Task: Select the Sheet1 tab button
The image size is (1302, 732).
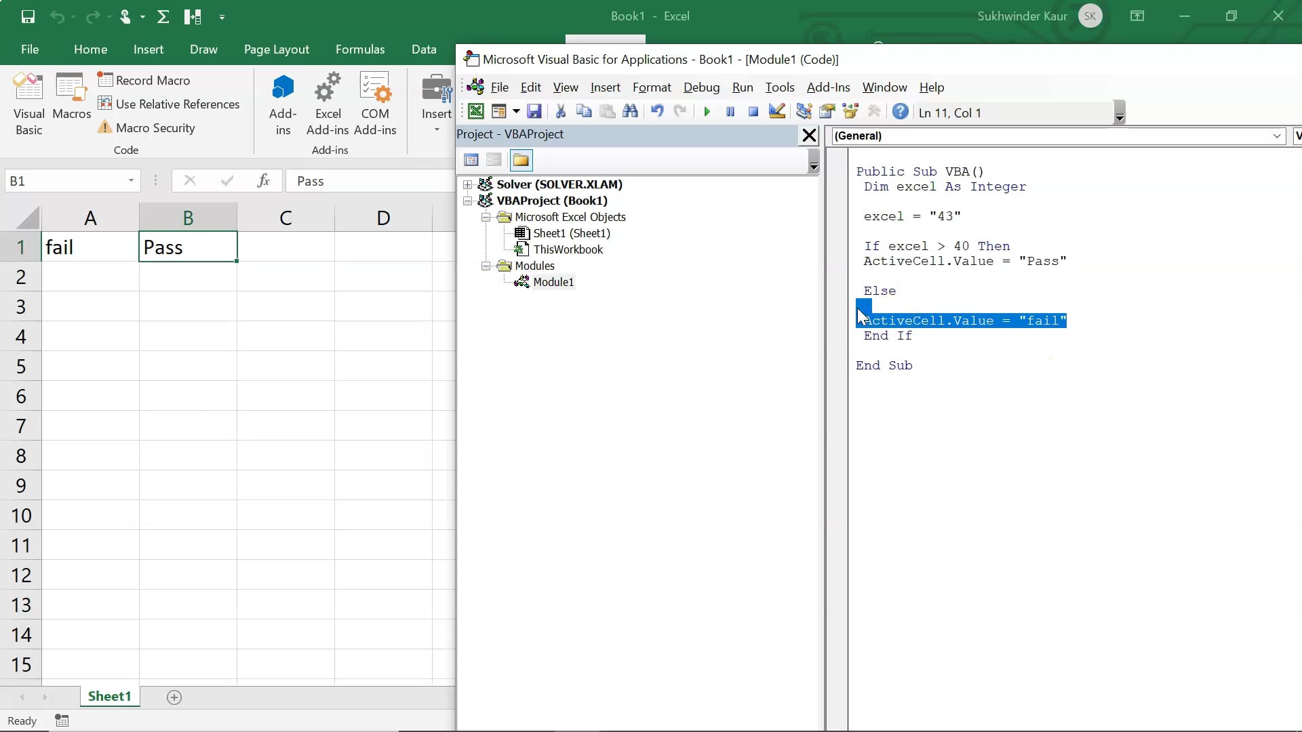Action: coord(108,696)
